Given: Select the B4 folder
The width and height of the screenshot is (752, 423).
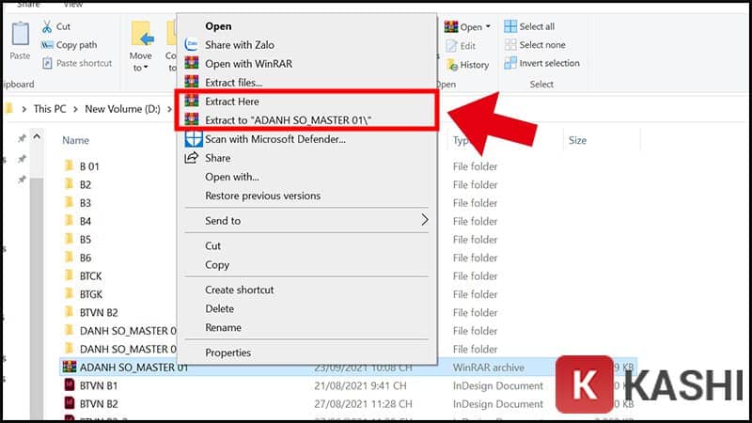Looking at the screenshot, I should coord(86,221).
